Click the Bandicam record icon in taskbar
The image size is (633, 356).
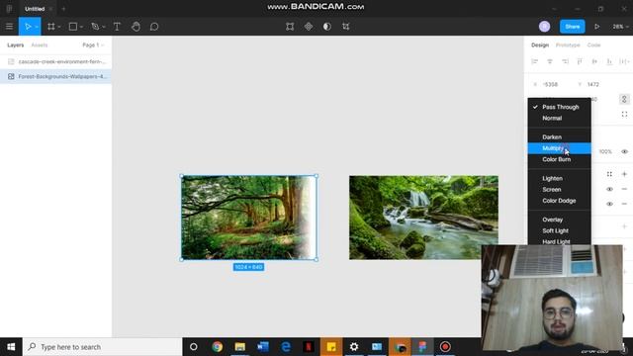445,347
